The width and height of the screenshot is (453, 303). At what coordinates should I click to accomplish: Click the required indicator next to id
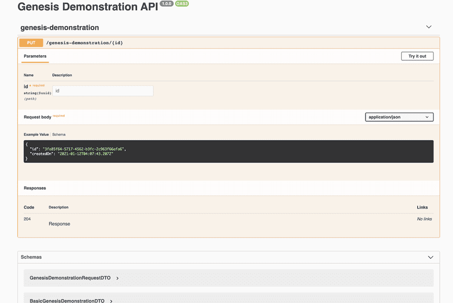(38, 84)
